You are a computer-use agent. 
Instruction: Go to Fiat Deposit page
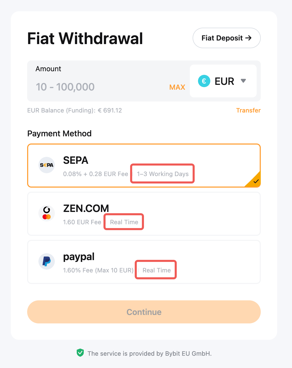(x=226, y=38)
